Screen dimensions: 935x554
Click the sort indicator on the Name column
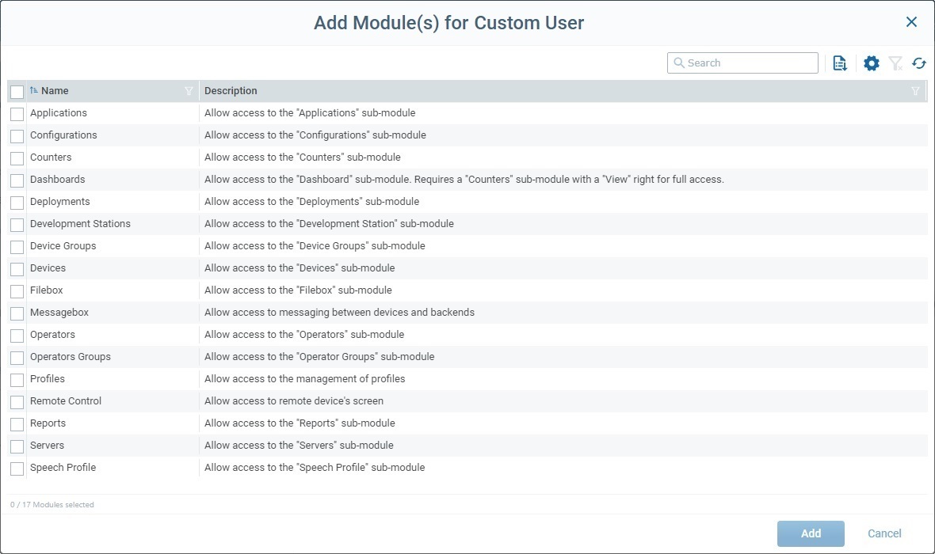(x=33, y=90)
